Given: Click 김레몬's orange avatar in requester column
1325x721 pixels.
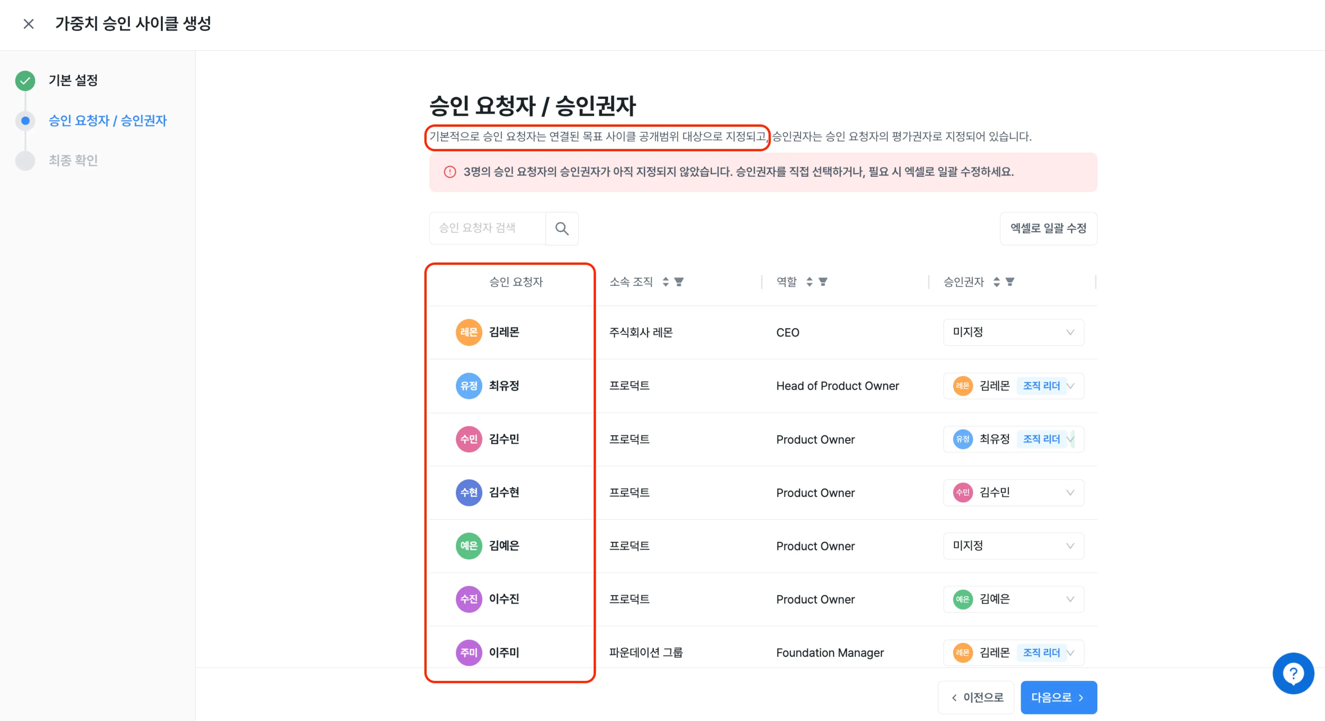Looking at the screenshot, I should pyautogui.click(x=469, y=332).
